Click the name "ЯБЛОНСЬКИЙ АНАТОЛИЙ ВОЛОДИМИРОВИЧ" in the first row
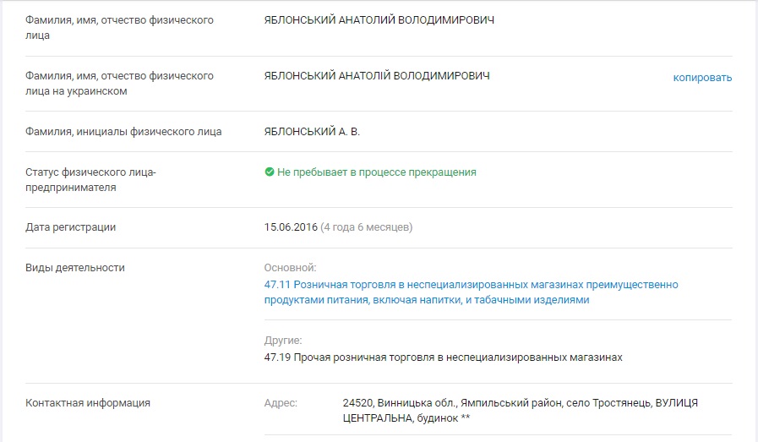 tap(379, 20)
